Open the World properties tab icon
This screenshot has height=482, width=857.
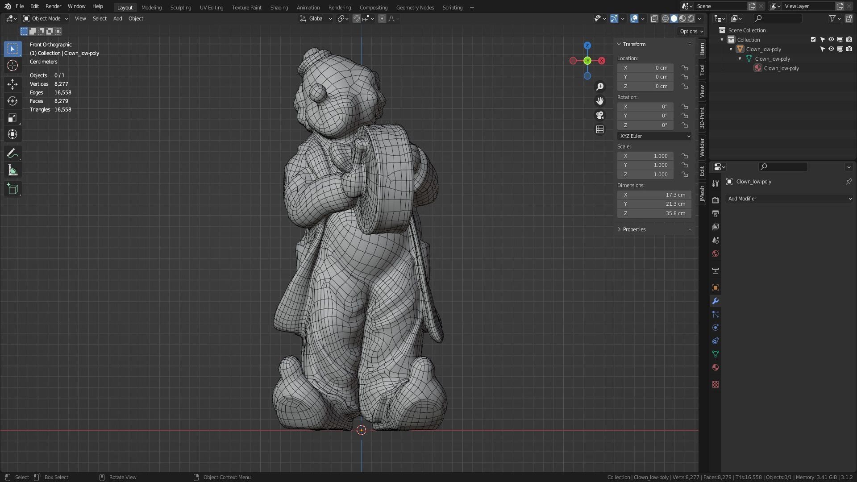tap(716, 253)
